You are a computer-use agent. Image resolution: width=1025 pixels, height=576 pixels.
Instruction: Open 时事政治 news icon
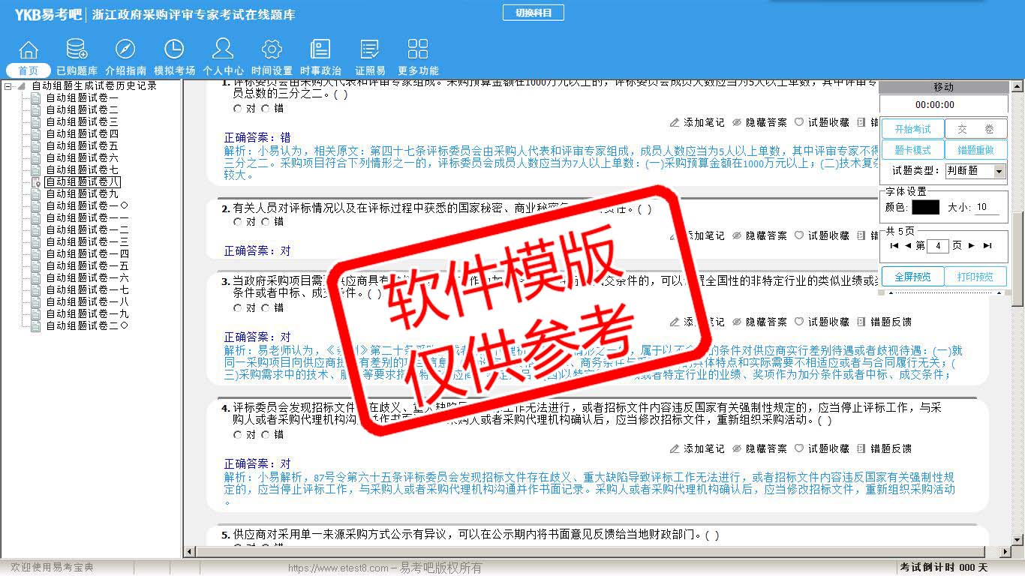320,50
